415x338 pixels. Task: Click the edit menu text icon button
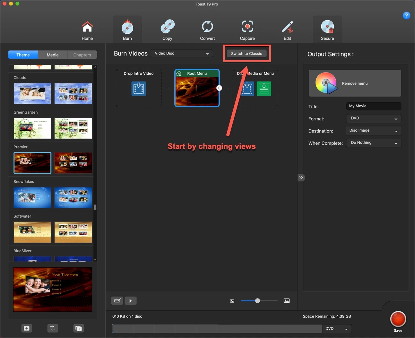pos(117,301)
